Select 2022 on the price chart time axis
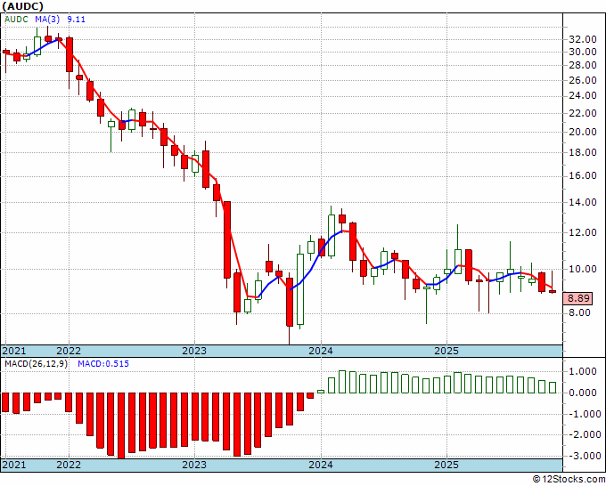 pyautogui.click(x=69, y=351)
